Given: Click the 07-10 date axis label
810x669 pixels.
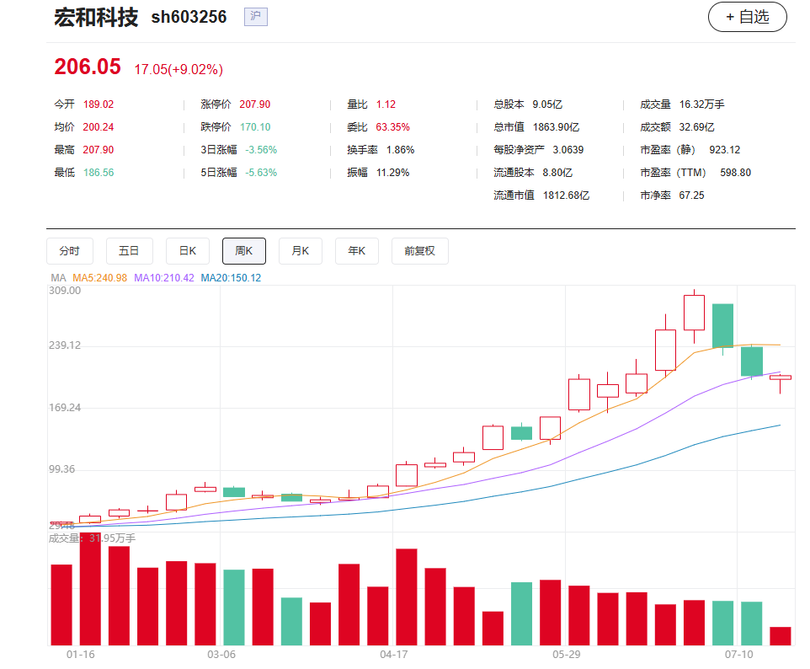Looking at the screenshot, I should click(x=738, y=655).
